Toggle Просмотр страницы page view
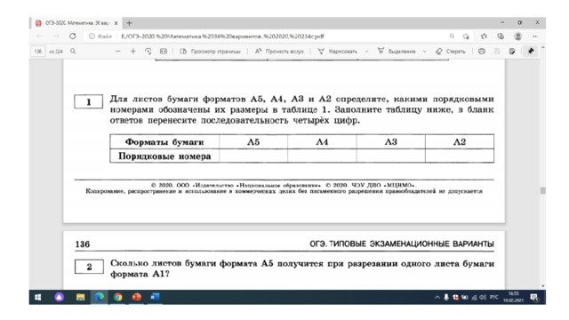This screenshot has height=320, width=569. [x=210, y=52]
